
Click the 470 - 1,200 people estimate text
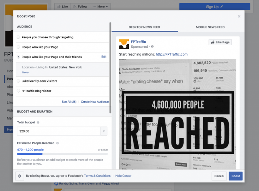click(x=30, y=150)
